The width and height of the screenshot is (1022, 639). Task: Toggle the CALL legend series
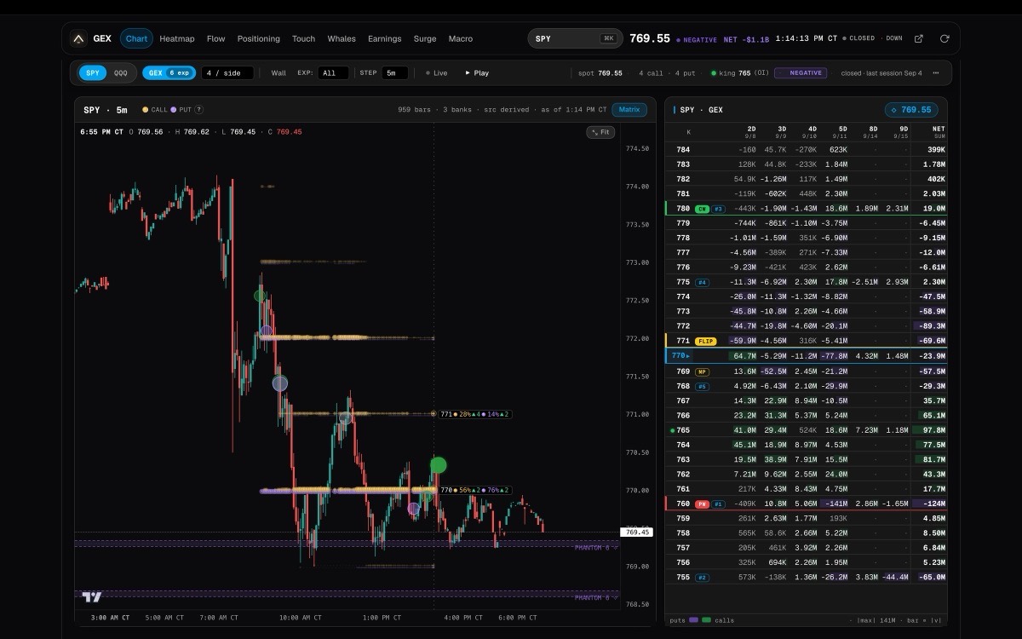(x=155, y=109)
